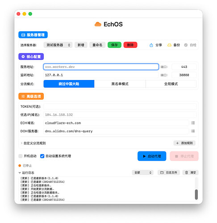217x223 pixels.
Task: Open the list icon beside DOH服务器 field
Action: click(193, 131)
